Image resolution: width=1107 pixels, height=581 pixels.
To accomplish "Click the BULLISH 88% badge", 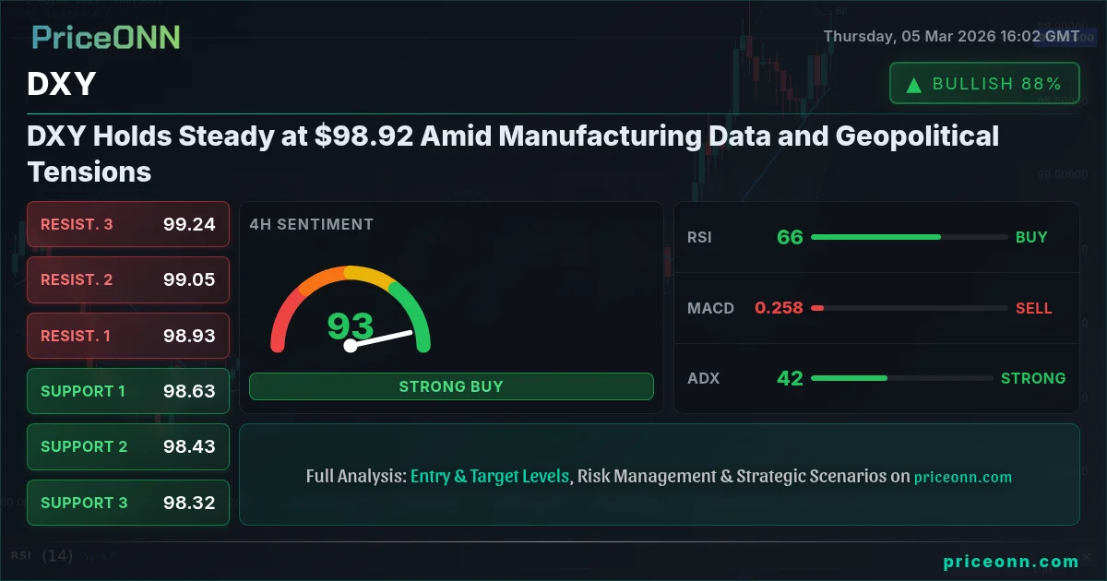I will point(984,84).
